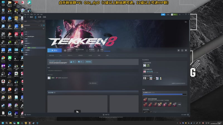This screenshot has width=223, height=125.
Task: Open first achievement icon in achievements panel
Action: coord(145,100)
